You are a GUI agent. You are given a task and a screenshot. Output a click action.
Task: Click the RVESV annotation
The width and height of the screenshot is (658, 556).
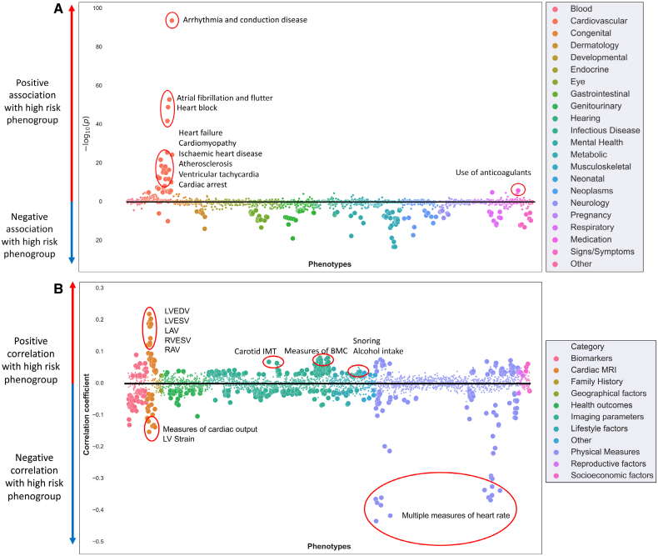[x=177, y=341]
